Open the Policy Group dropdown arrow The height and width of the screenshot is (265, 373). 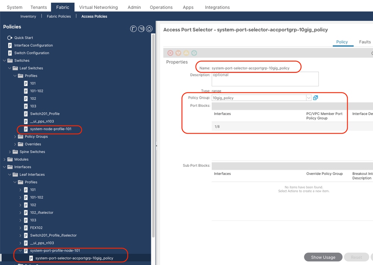(x=308, y=98)
